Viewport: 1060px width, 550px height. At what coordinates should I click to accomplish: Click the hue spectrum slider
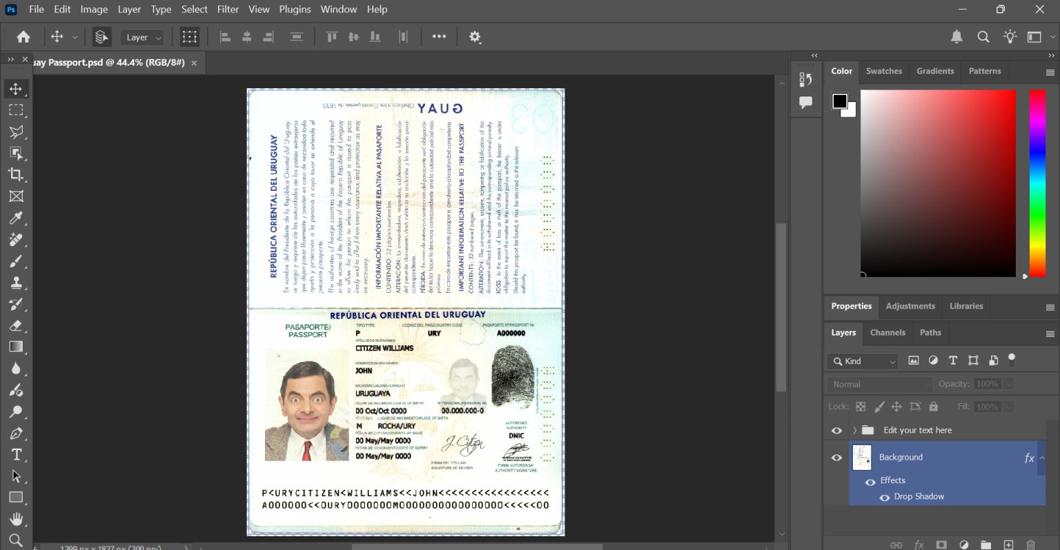[1037, 183]
